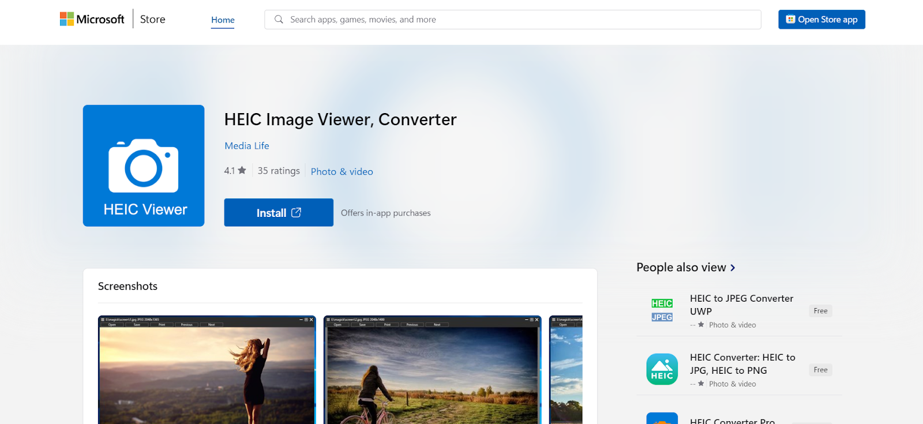
Task: Open the woman on hilltop screenshot
Action: pos(207,370)
